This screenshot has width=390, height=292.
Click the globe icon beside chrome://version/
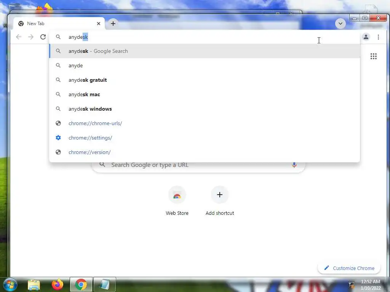pyautogui.click(x=58, y=152)
